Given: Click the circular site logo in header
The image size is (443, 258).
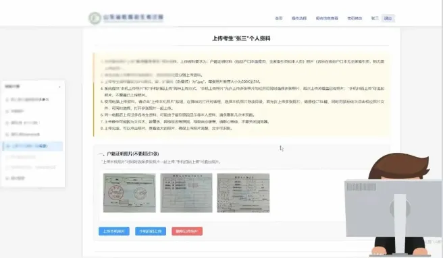Looking at the screenshot, I should point(95,18).
